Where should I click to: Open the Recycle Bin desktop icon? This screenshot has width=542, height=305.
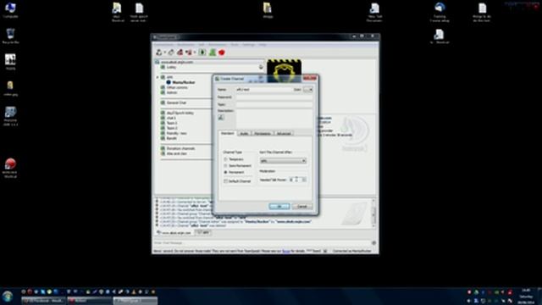click(x=10, y=36)
